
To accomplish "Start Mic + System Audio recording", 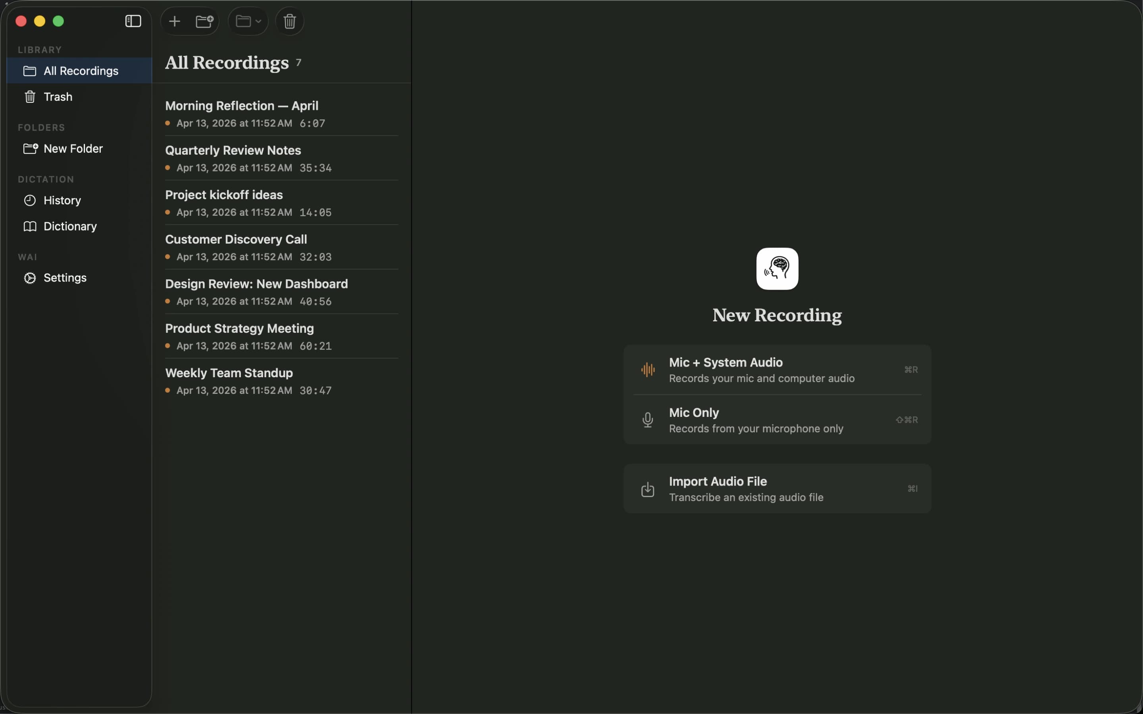I will point(777,370).
